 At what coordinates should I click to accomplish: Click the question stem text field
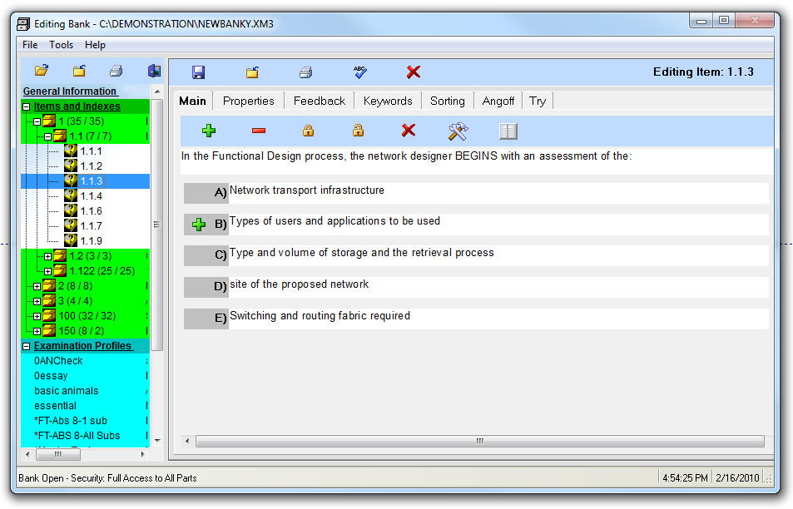coord(475,161)
